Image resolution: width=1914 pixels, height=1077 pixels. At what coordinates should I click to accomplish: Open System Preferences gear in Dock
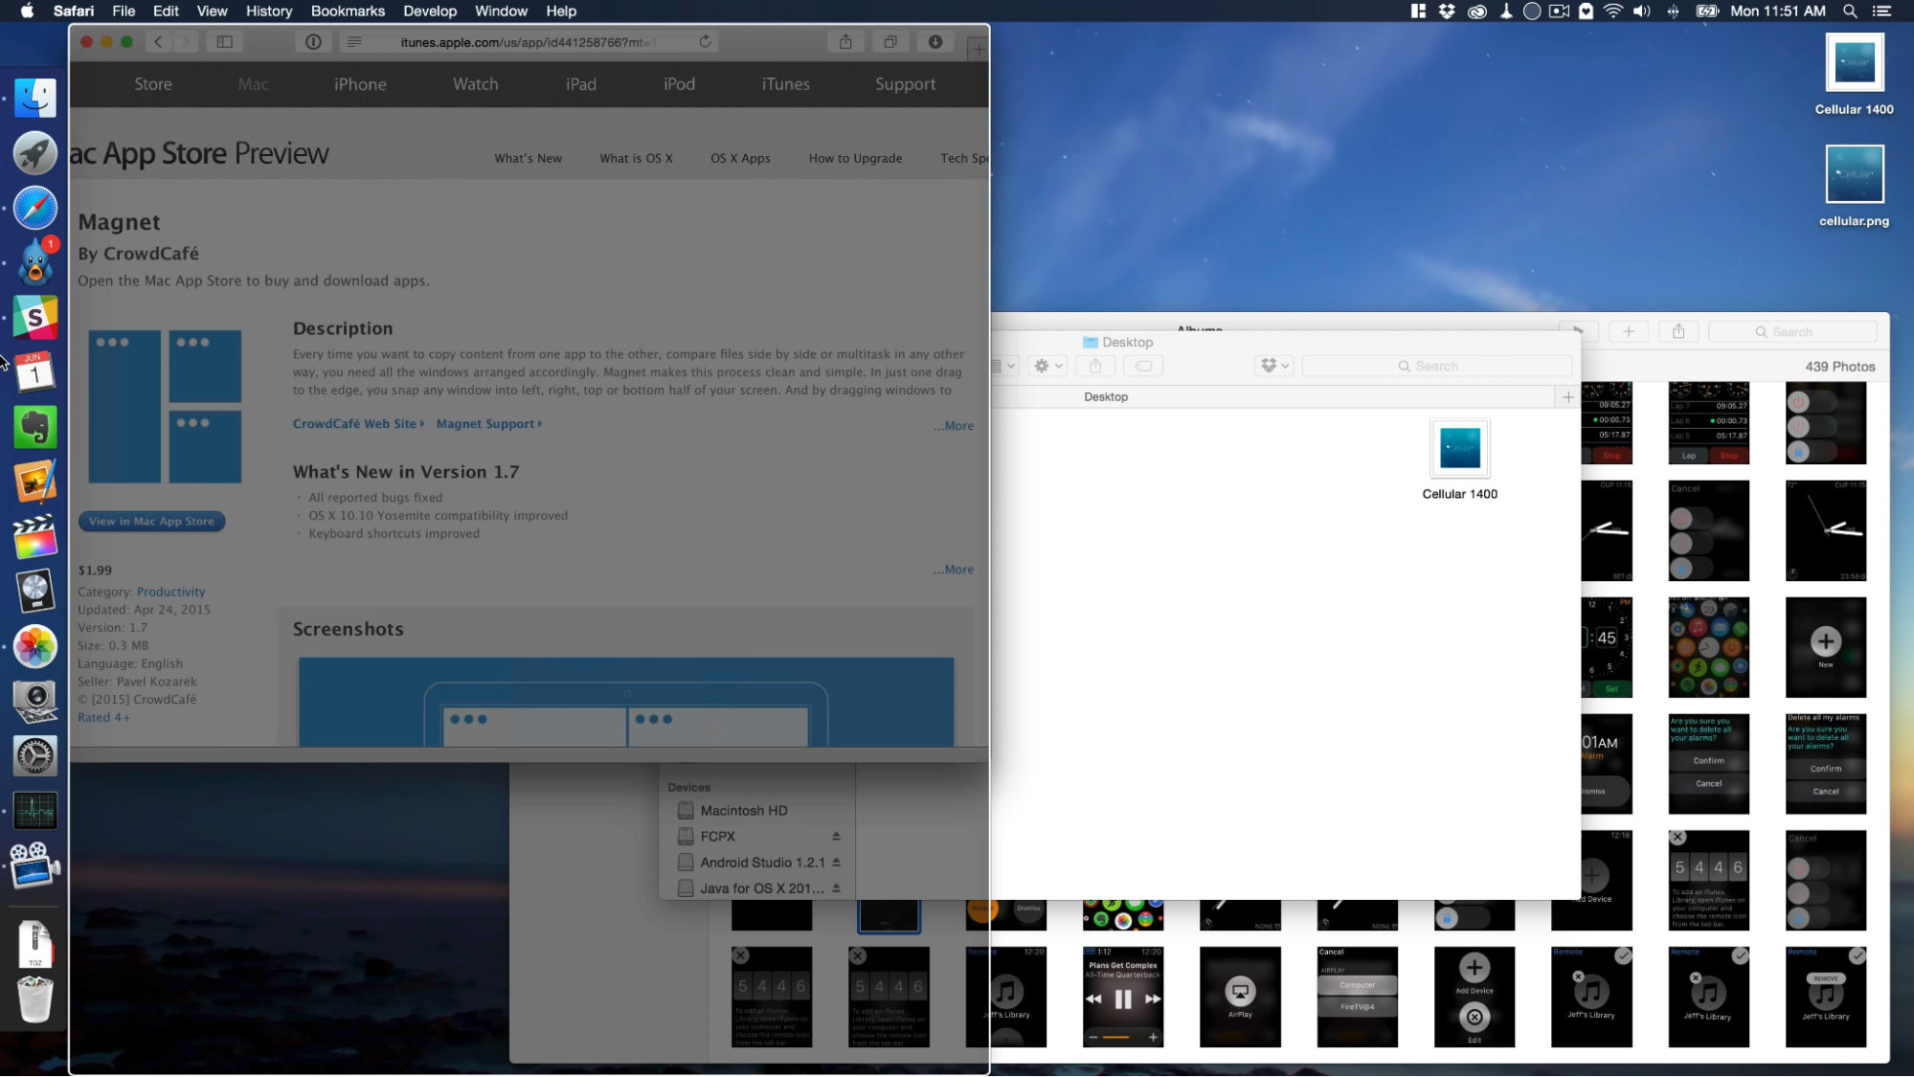(x=35, y=757)
